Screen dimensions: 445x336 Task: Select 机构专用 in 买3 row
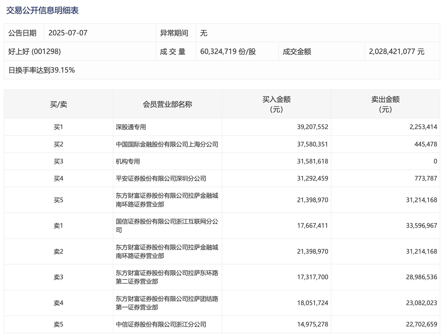[128, 161]
